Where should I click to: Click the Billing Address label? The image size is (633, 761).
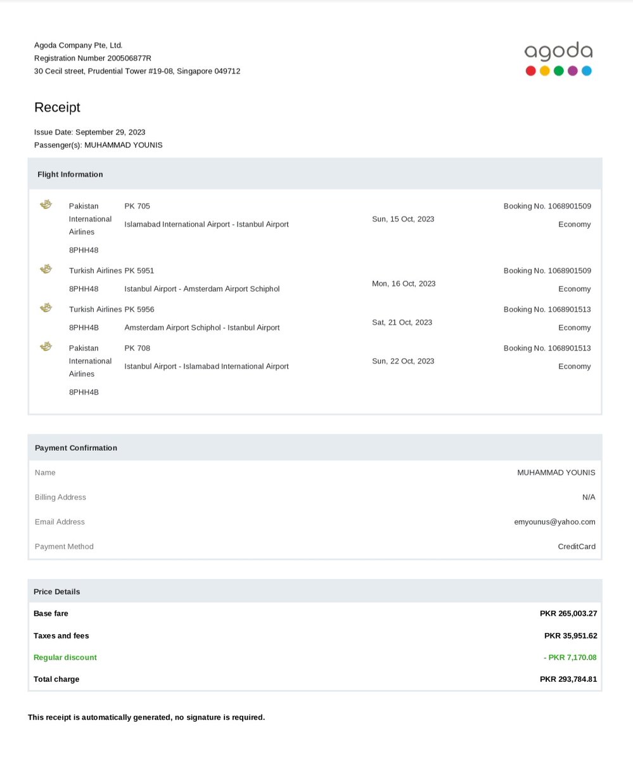tap(60, 497)
